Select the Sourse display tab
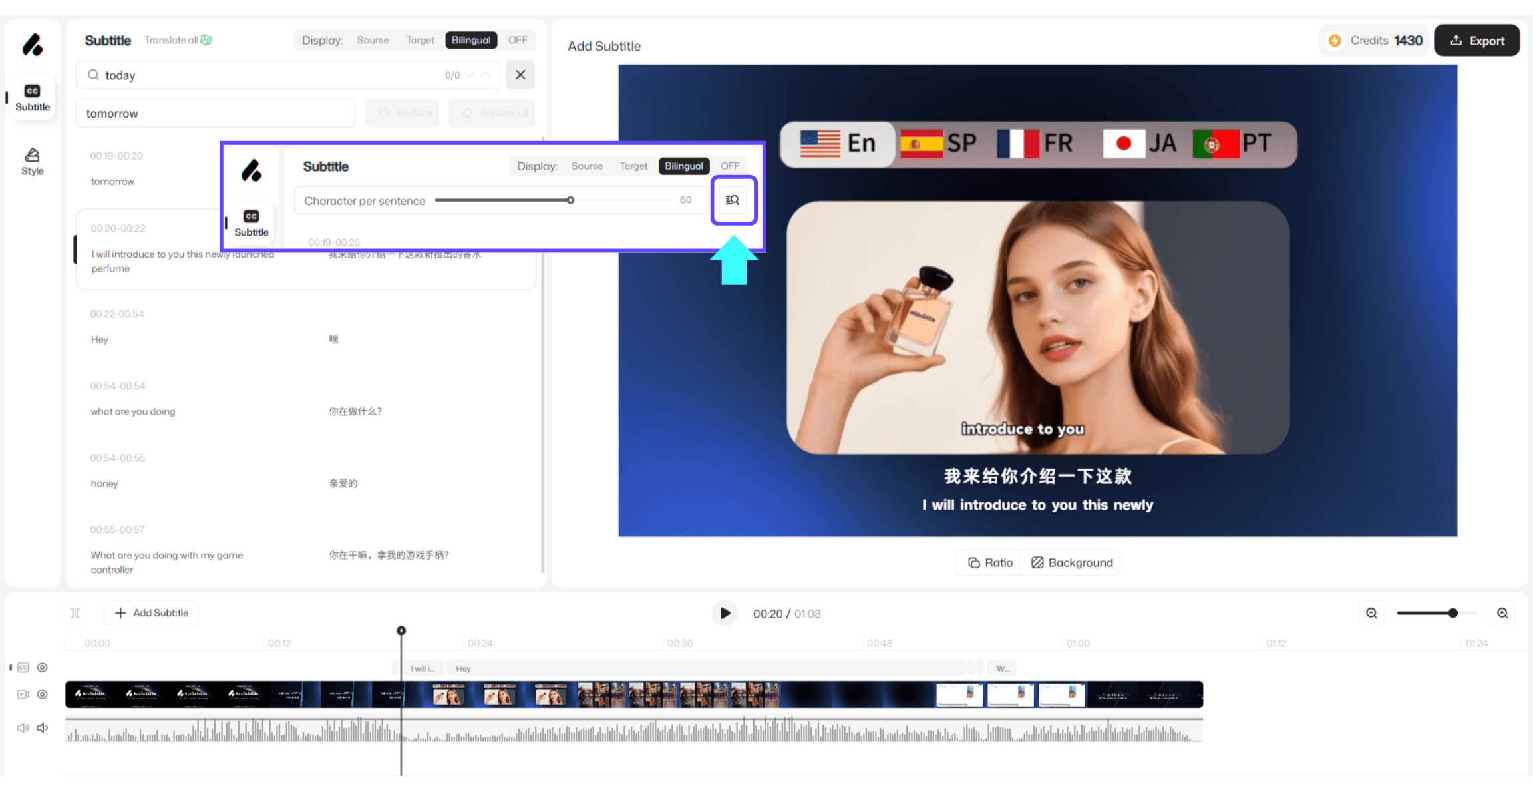 click(x=373, y=40)
